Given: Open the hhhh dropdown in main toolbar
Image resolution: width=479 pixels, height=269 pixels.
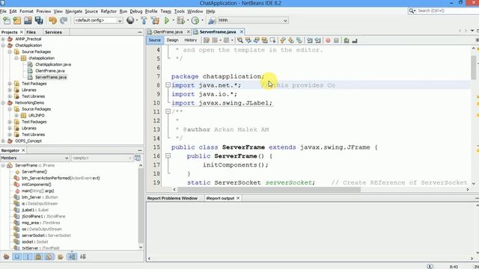Looking at the screenshot, I should pos(253,20).
